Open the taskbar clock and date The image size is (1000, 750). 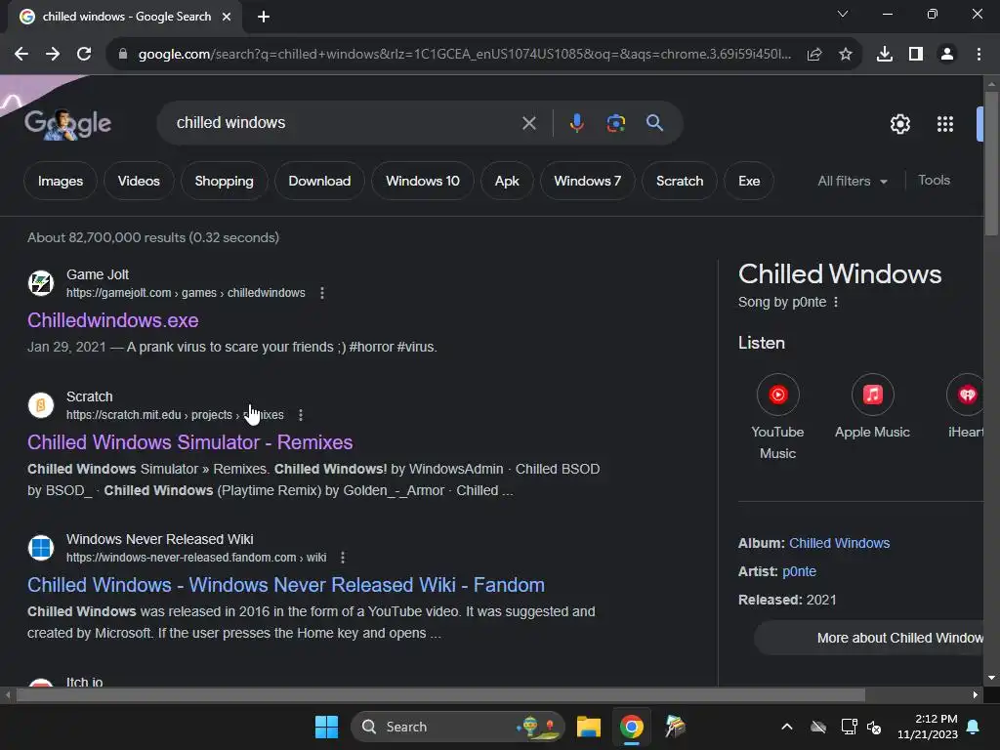tap(928, 727)
